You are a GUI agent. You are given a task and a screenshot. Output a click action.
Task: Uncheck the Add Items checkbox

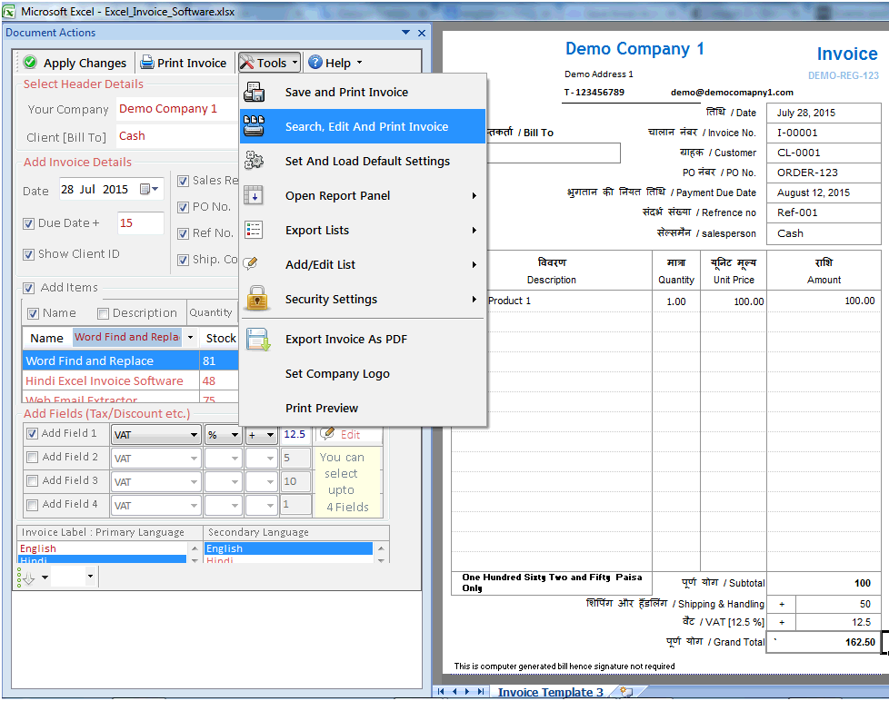pos(29,287)
